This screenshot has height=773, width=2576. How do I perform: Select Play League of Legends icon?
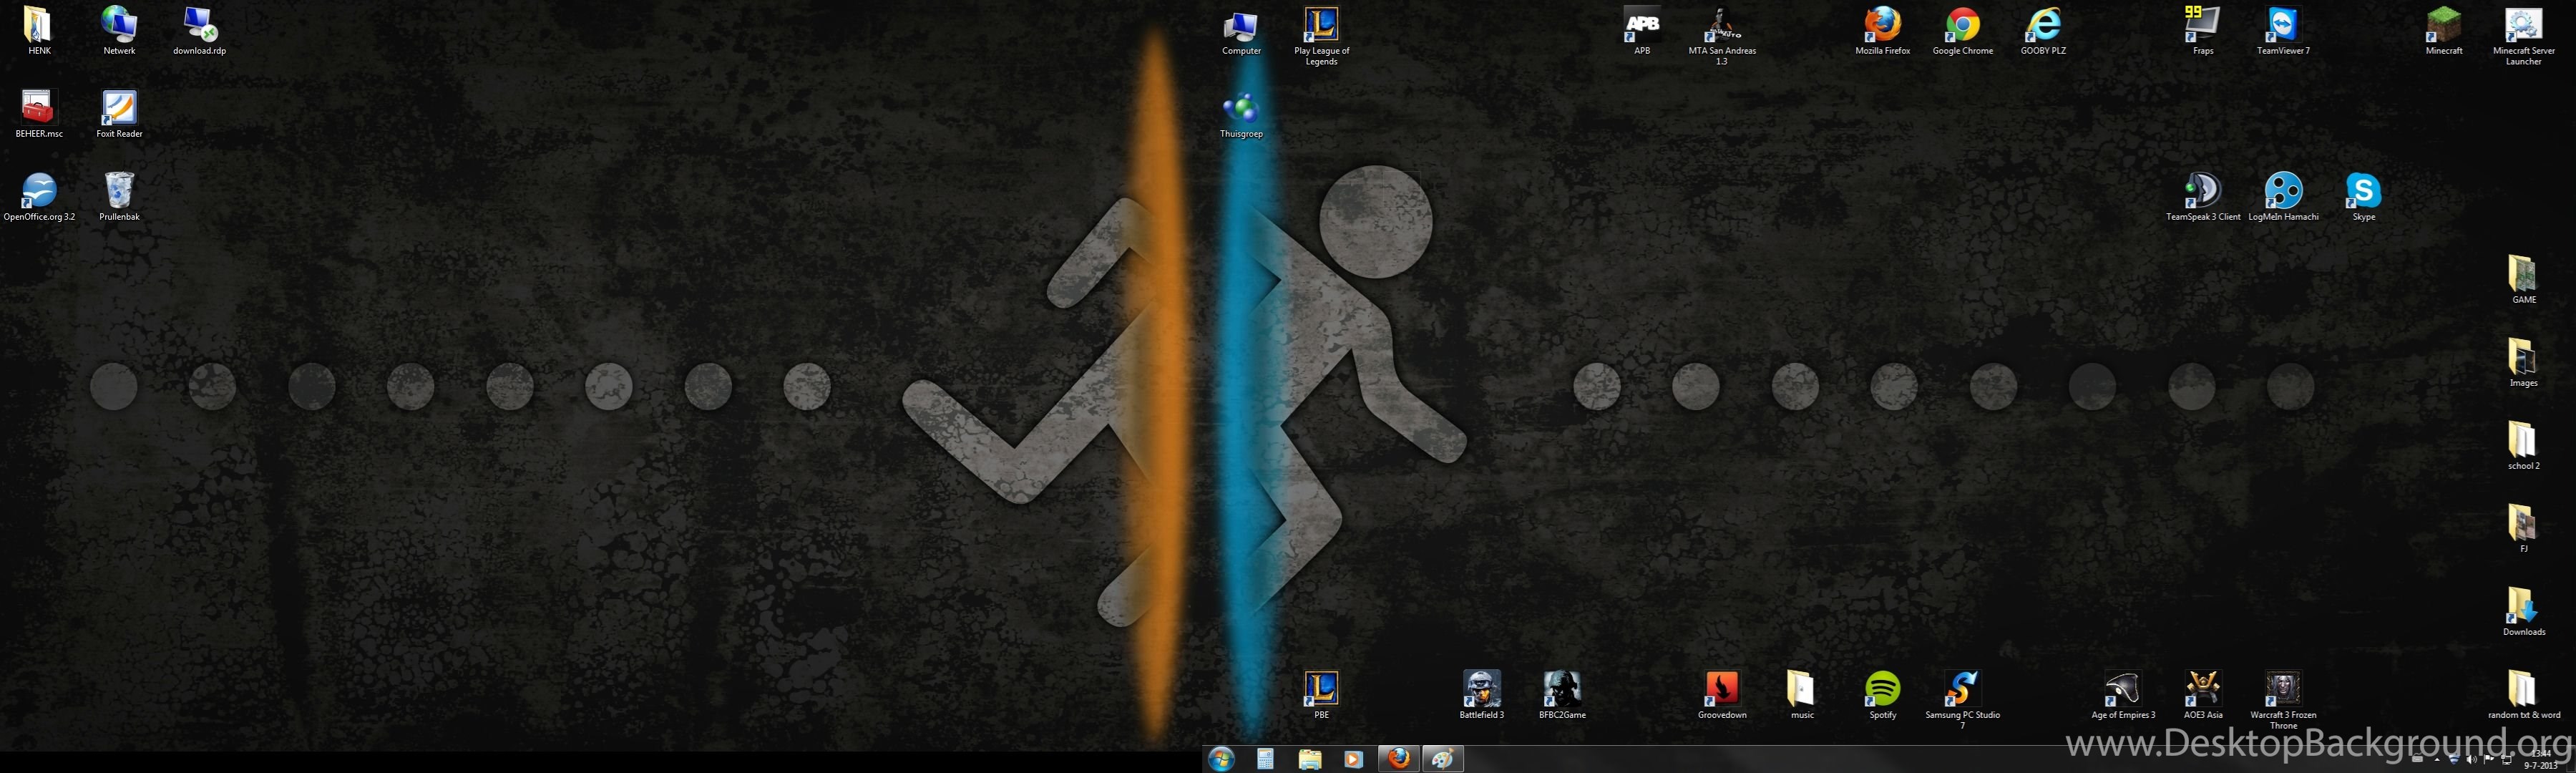coord(1321,36)
